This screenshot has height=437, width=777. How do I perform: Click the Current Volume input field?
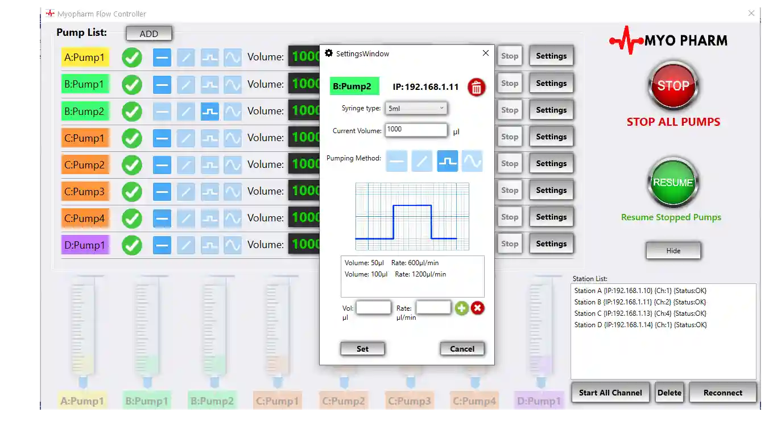tap(416, 130)
